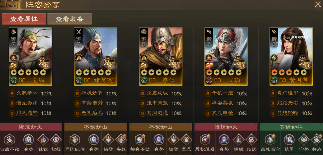Select the 百战不殆 formation icon
Screen dimensions: 323x155
coord(9,140)
